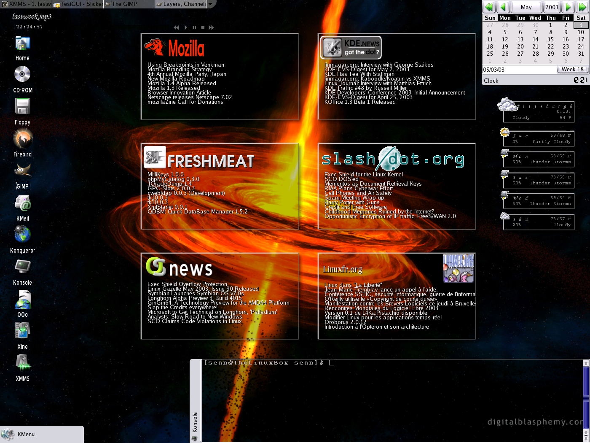Pause the lastweek.mp3 playback

point(194,27)
